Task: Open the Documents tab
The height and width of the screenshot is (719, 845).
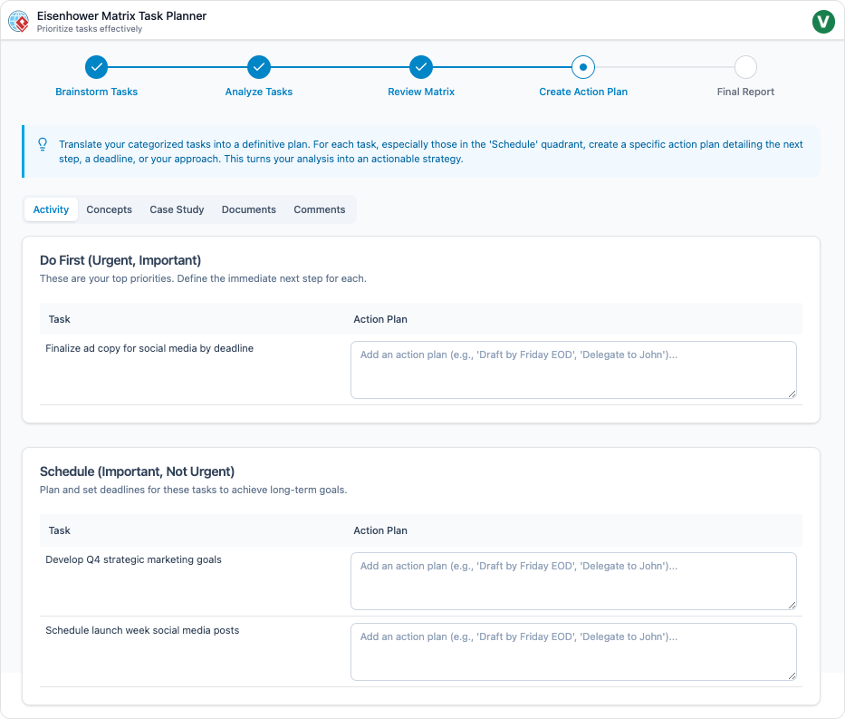Action: [248, 209]
